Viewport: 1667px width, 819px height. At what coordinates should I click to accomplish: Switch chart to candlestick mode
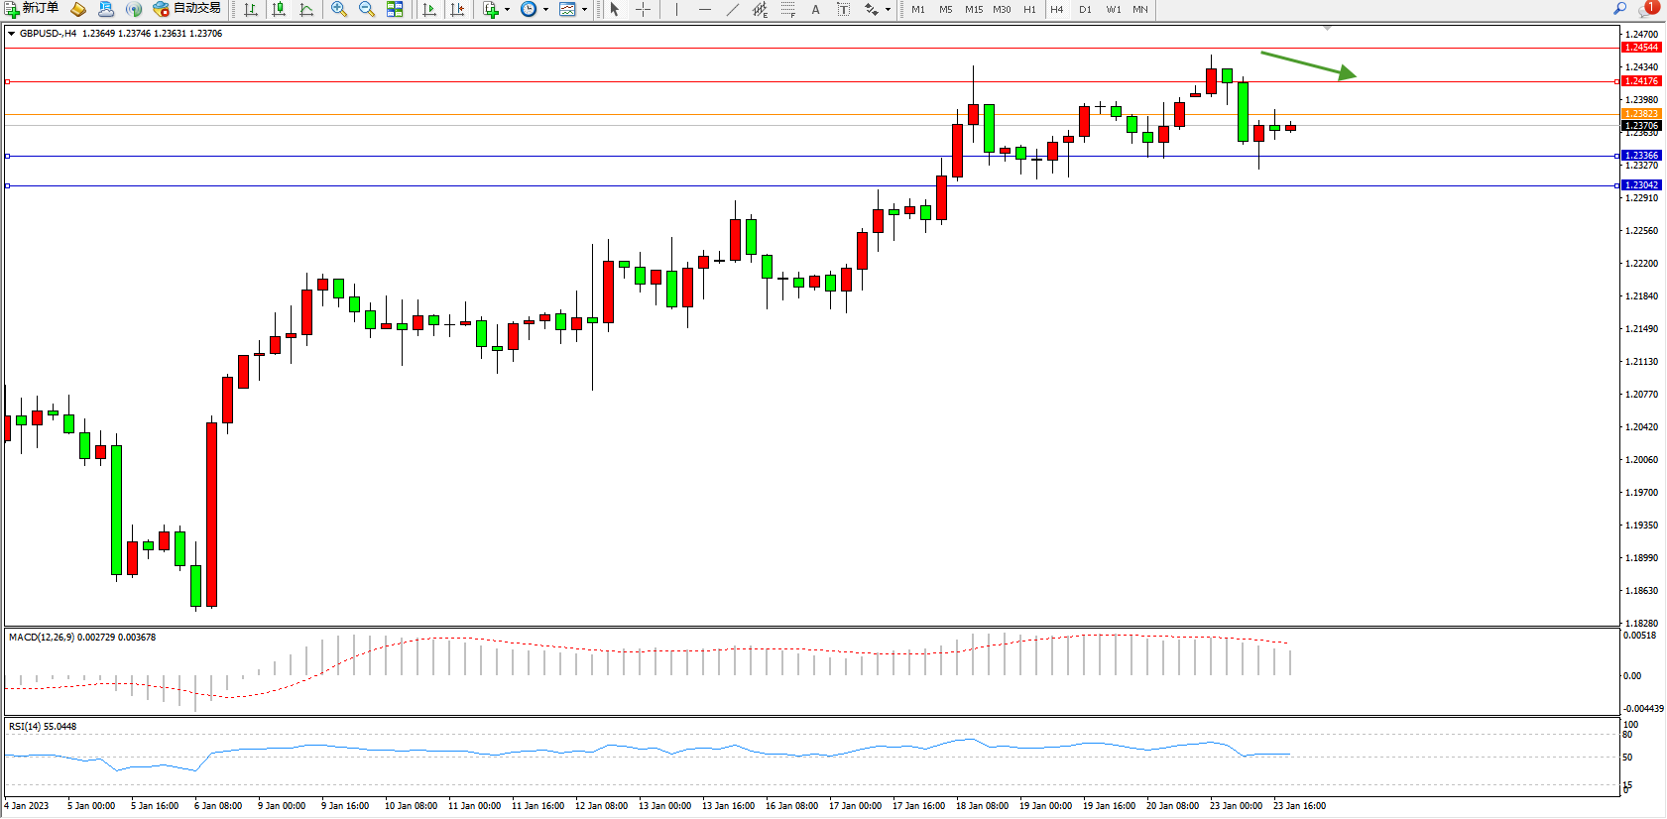279,9
